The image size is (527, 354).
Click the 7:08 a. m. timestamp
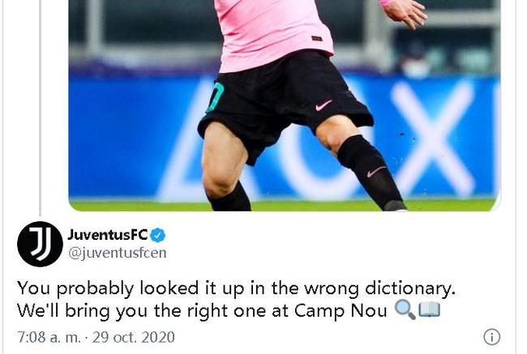point(49,337)
